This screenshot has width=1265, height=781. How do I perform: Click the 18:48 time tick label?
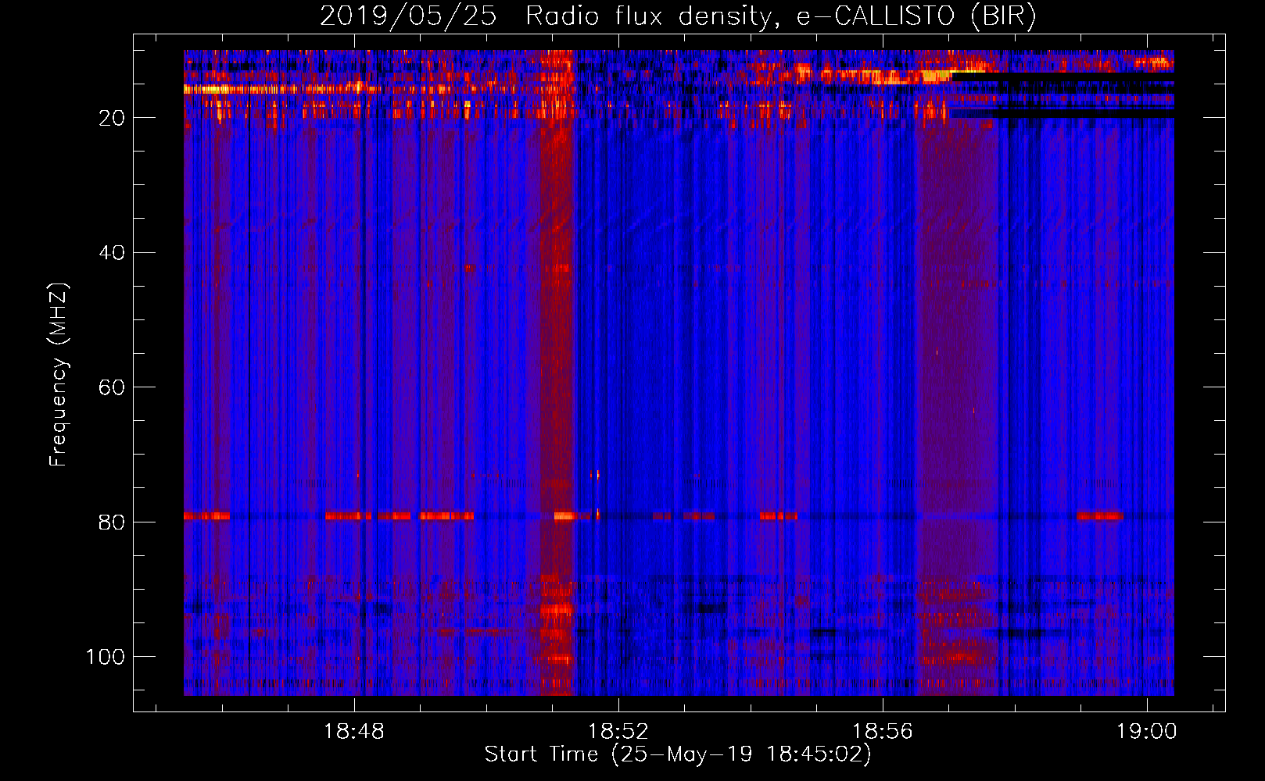[x=354, y=732]
